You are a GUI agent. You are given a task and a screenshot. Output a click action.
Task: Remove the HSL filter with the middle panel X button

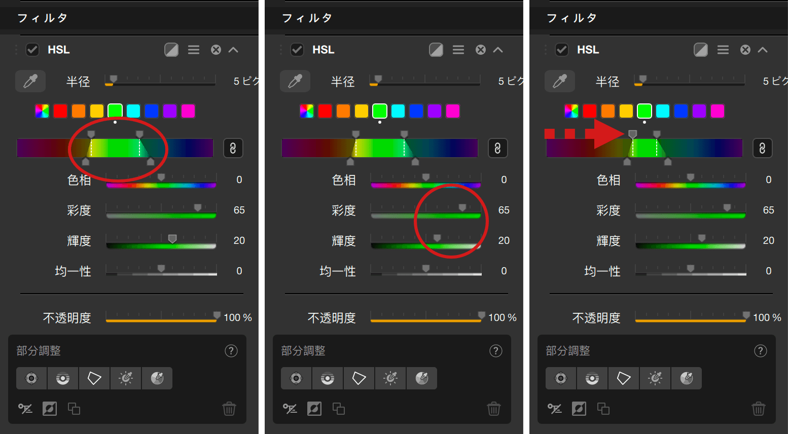click(481, 50)
